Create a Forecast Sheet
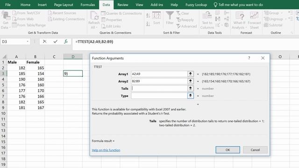The height and width of the screenshot is (168, 299). tap(254, 20)
